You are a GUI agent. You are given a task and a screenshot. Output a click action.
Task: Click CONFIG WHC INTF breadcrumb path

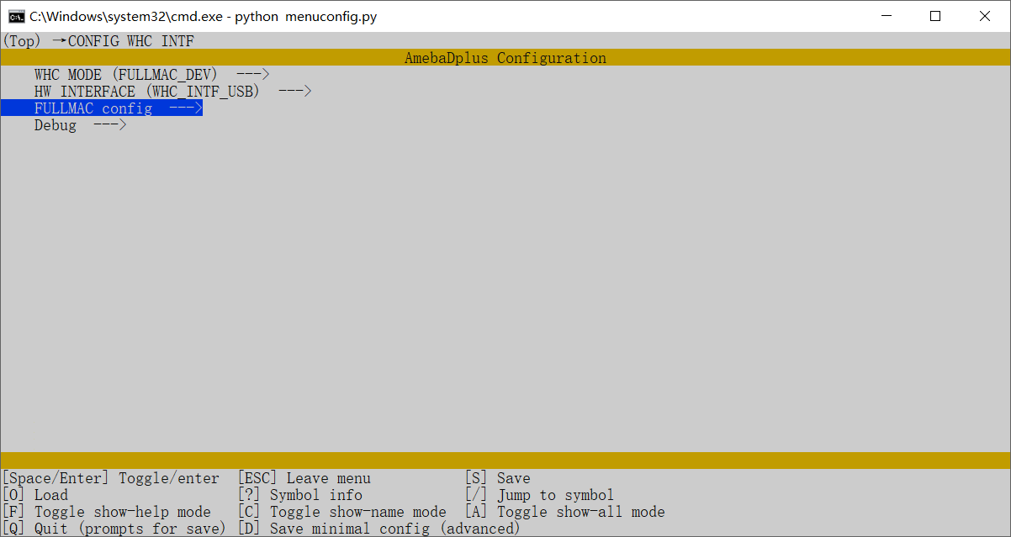tap(130, 40)
